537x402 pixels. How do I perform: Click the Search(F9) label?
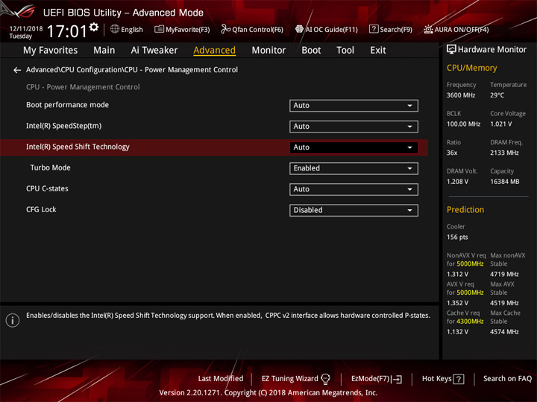tap(396, 30)
